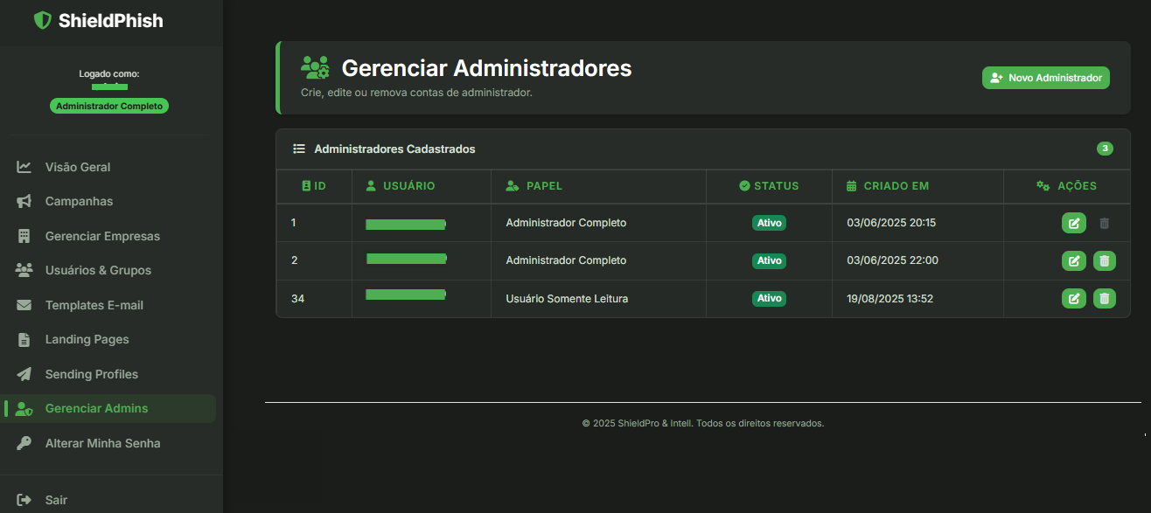
Task: Click the Sending Profiles paper plane icon
Action: (x=23, y=373)
